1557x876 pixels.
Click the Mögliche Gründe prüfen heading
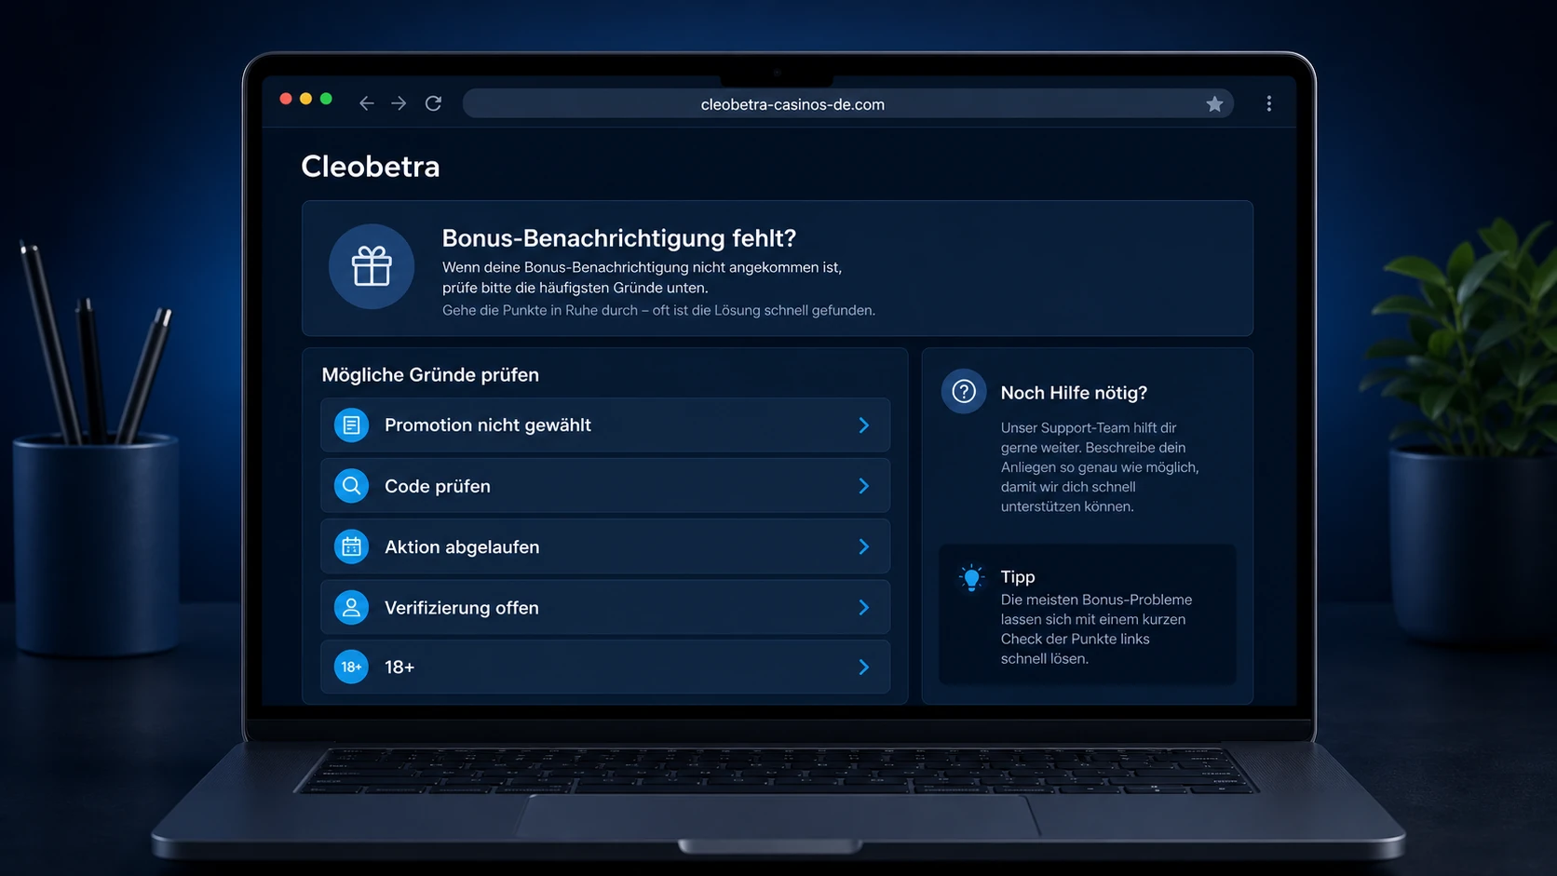click(x=430, y=375)
